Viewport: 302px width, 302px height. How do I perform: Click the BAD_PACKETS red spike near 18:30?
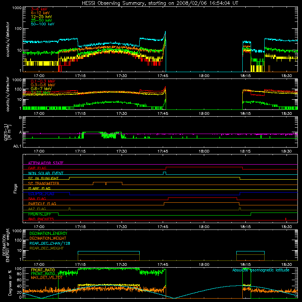(286, 219)
